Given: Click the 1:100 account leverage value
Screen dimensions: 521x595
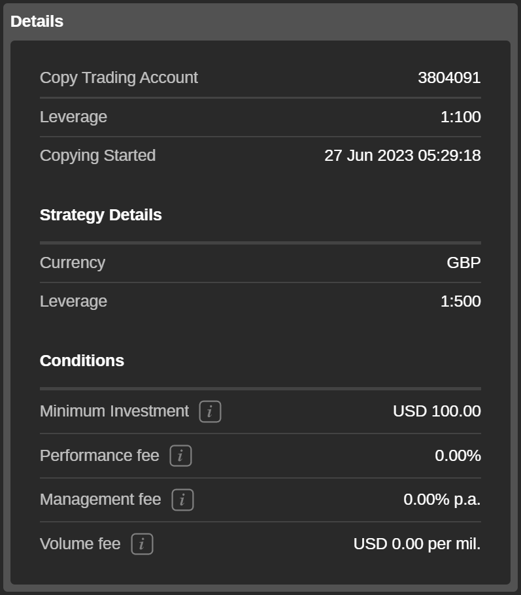Looking at the screenshot, I should [x=460, y=117].
